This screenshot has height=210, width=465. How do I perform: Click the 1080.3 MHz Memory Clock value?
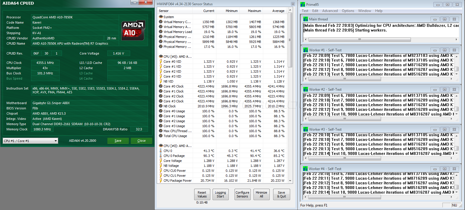pos(42,129)
